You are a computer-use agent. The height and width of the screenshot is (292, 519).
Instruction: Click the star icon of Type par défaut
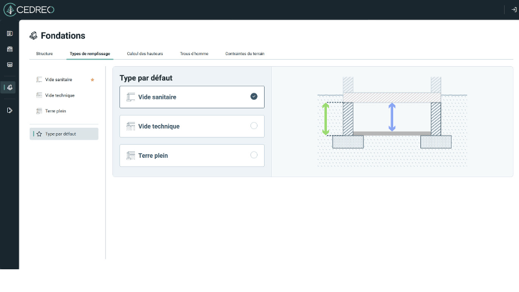[x=39, y=134]
